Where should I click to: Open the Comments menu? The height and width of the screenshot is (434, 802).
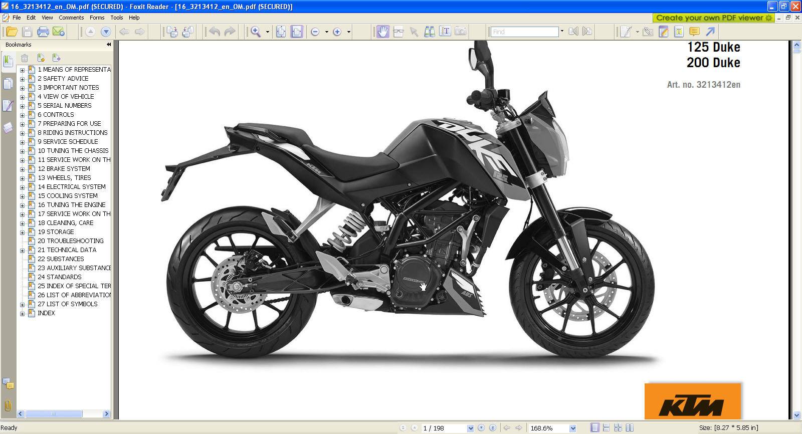[71, 18]
